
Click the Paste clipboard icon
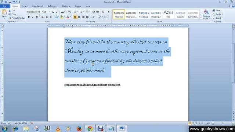[x=4, y=12]
